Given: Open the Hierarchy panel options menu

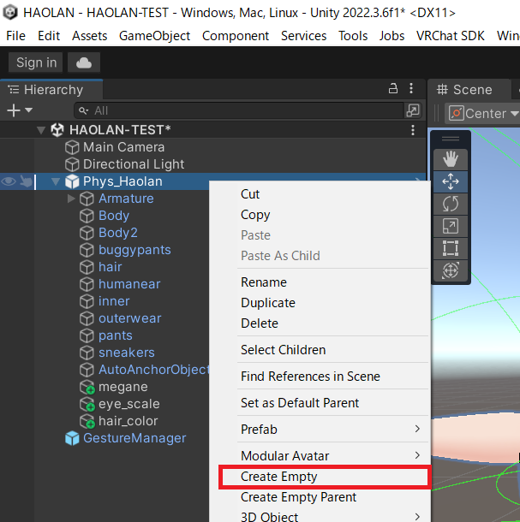Looking at the screenshot, I should 411,88.
